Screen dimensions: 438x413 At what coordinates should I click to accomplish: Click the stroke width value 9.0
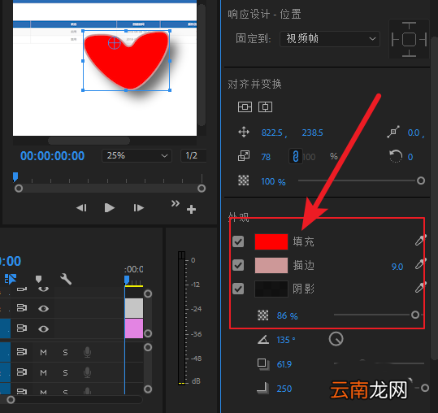[397, 267]
